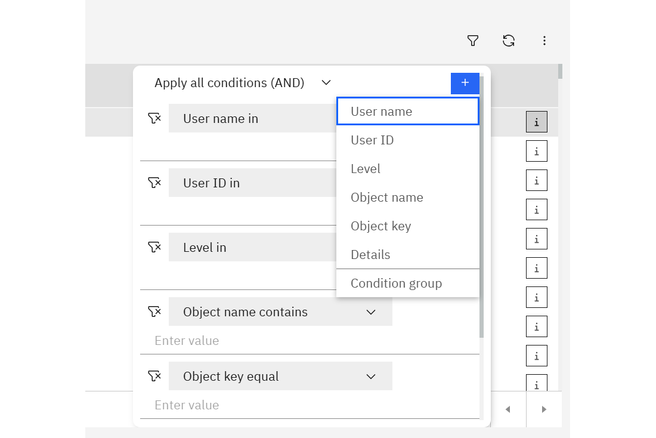The height and width of the screenshot is (438, 656).
Task: Remove the User ID in filter condition
Action: point(154,183)
